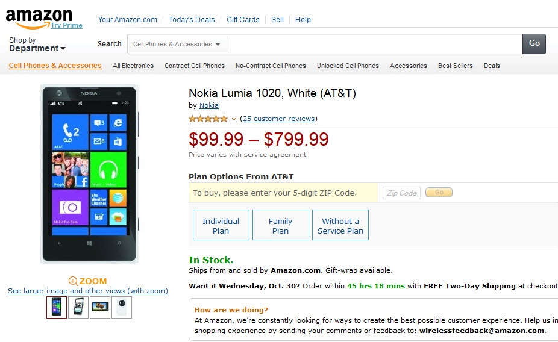
Task: Choose the Without a Service Plan option
Action: tap(340, 225)
